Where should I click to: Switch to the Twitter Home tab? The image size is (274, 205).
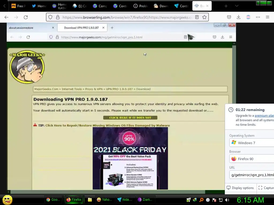[39, 6]
